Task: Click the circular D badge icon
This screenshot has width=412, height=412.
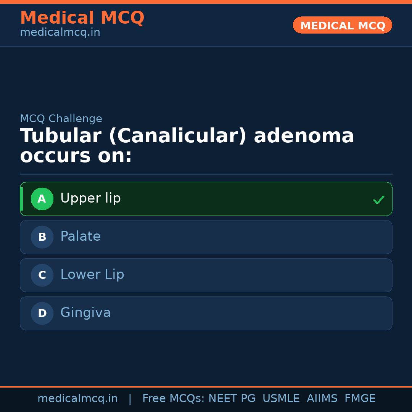Action: (42, 313)
